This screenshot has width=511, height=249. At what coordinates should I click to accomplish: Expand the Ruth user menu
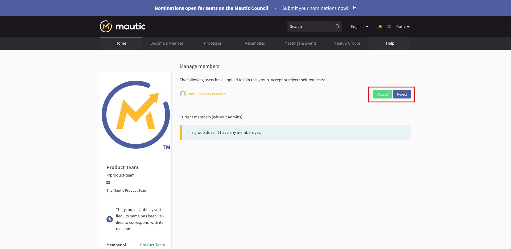click(403, 27)
